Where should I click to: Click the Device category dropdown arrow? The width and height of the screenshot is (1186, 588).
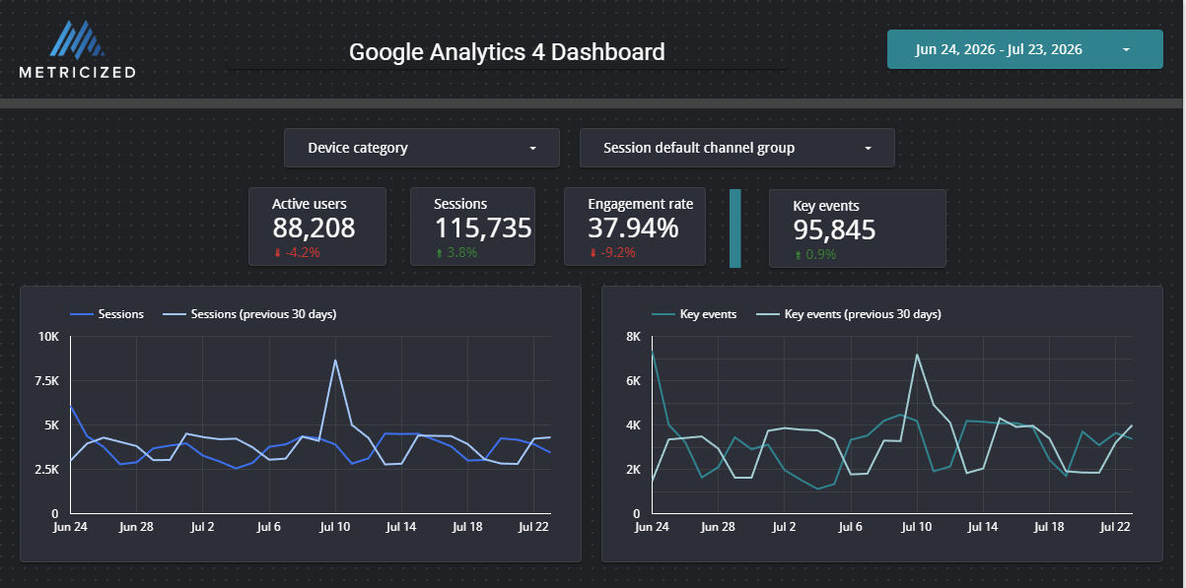click(x=533, y=149)
